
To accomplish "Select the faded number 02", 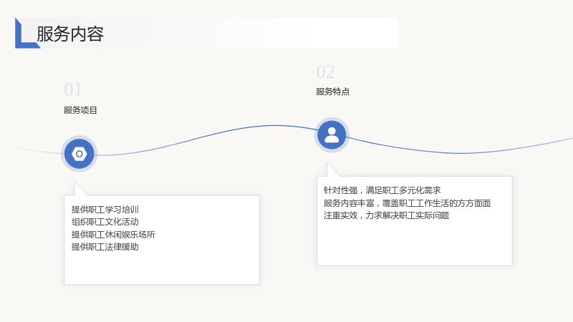I will pos(325,72).
